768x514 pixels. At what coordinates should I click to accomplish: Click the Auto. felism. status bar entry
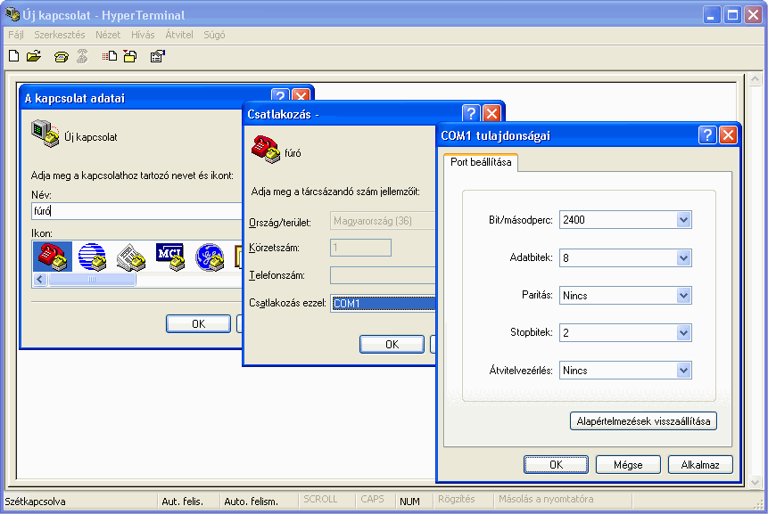coord(251,502)
